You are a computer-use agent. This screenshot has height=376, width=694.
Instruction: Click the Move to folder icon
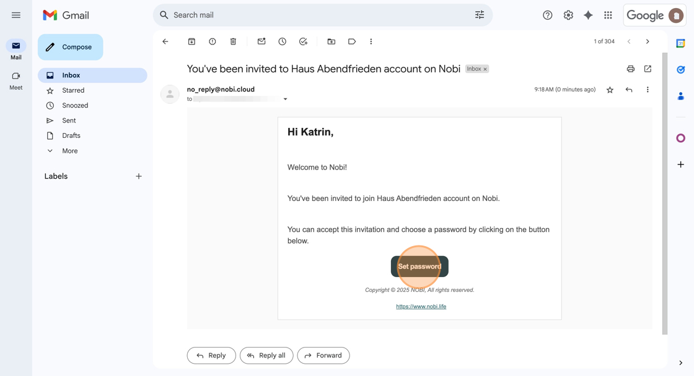click(x=332, y=41)
